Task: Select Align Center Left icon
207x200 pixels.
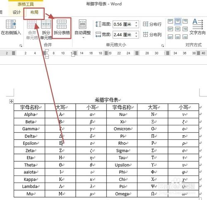Action: [170, 29]
